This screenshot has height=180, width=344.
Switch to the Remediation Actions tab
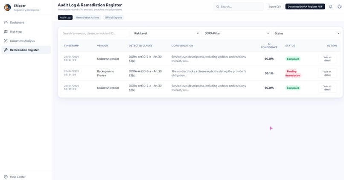[87, 17]
